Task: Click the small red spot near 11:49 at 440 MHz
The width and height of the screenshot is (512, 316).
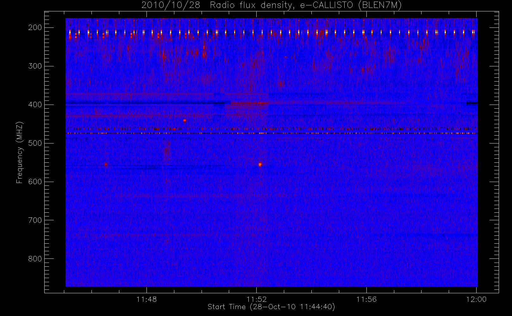Action: [184, 120]
